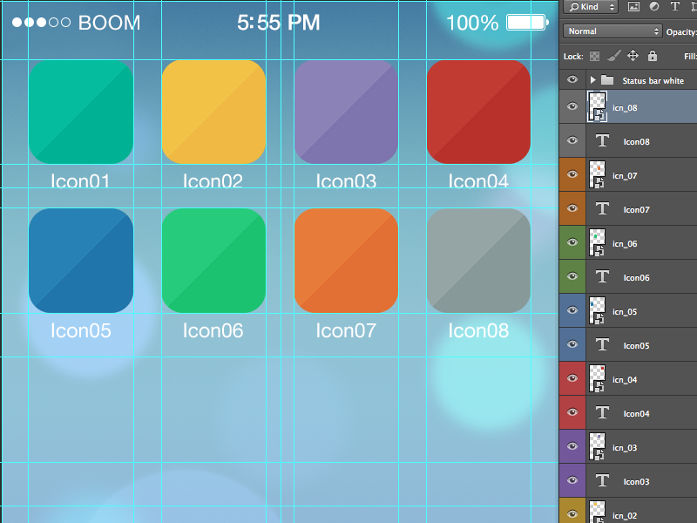Viewport: 697px width, 523px height.
Task: Click the Lock all padlock icon
Action: (x=652, y=56)
